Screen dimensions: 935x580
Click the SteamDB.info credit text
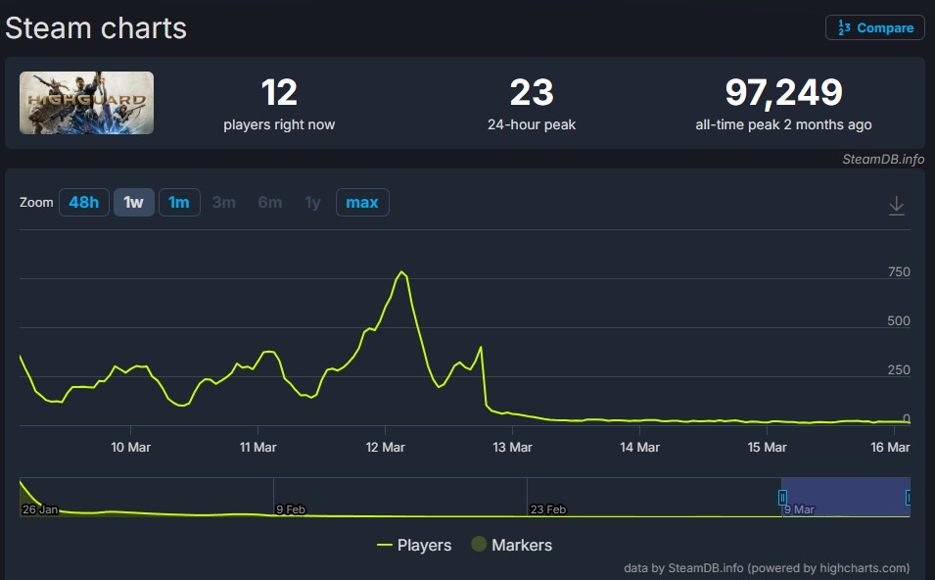883,159
